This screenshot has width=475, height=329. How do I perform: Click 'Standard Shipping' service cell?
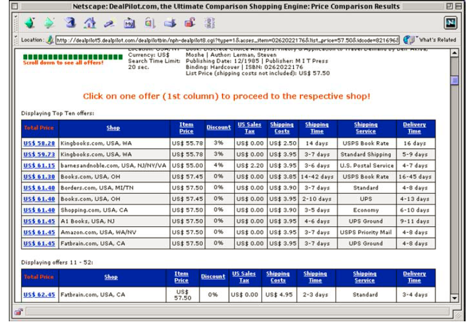[x=366, y=155]
